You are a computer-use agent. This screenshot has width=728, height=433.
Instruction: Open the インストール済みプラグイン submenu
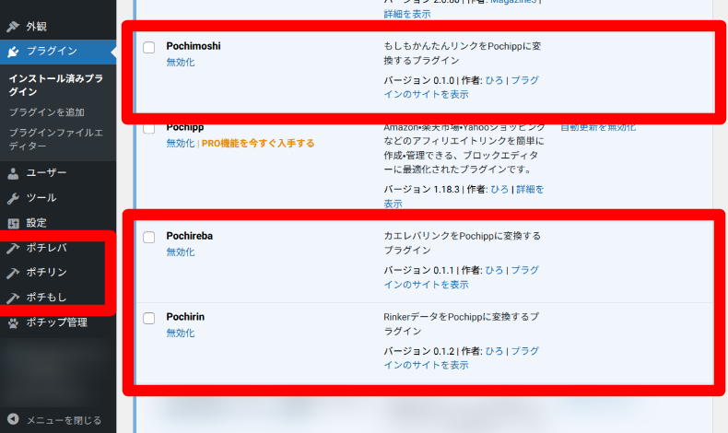coord(56,85)
